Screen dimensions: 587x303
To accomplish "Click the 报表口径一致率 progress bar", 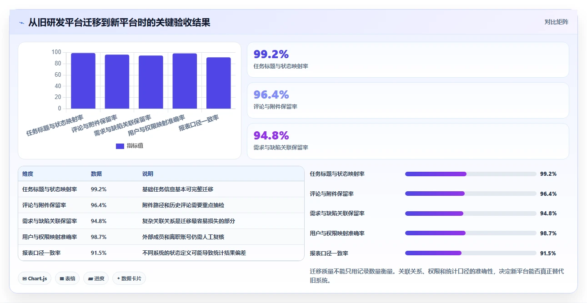I will click(471, 253).
